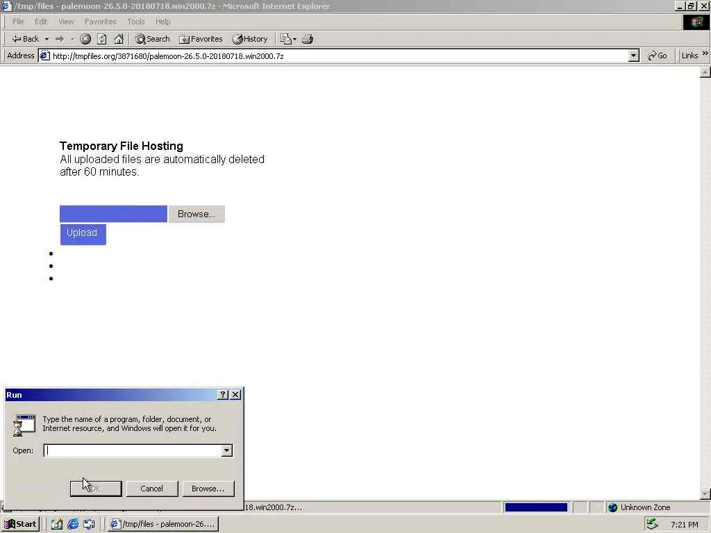This screenshot has width=711, height=533.
Task: Open the Help menu
Action: pos(162,22)
